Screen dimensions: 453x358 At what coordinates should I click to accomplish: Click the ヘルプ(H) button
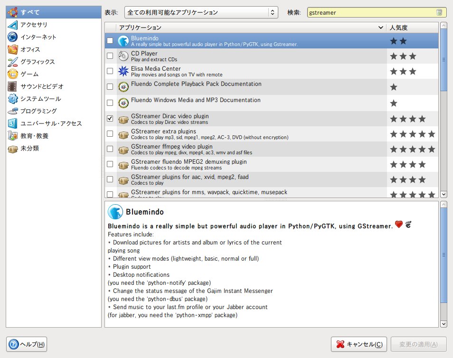(27, 344)
